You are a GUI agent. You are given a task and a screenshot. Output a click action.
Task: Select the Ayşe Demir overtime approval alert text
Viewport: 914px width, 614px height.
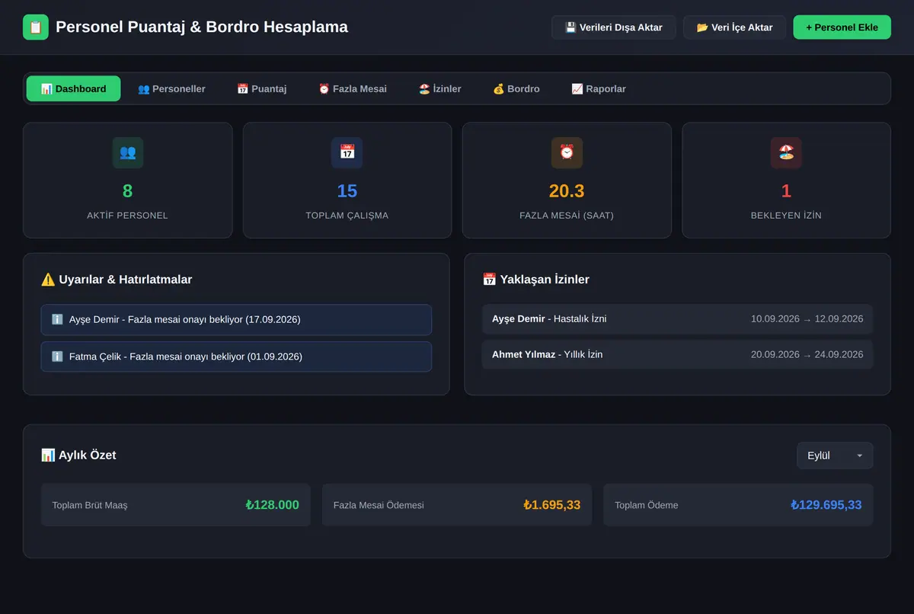(x=185, y=319)
